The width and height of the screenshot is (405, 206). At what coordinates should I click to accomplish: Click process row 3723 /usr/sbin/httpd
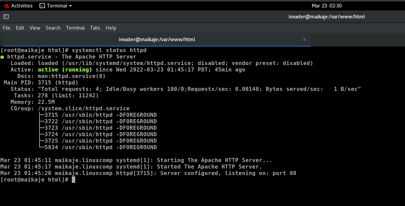(100, 128)
